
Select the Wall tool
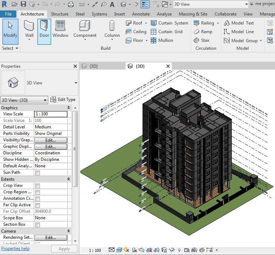click(x=29, y=29)
